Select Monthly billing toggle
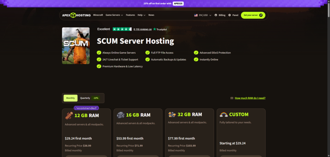 pyautogui.click(x=71, y=98)
